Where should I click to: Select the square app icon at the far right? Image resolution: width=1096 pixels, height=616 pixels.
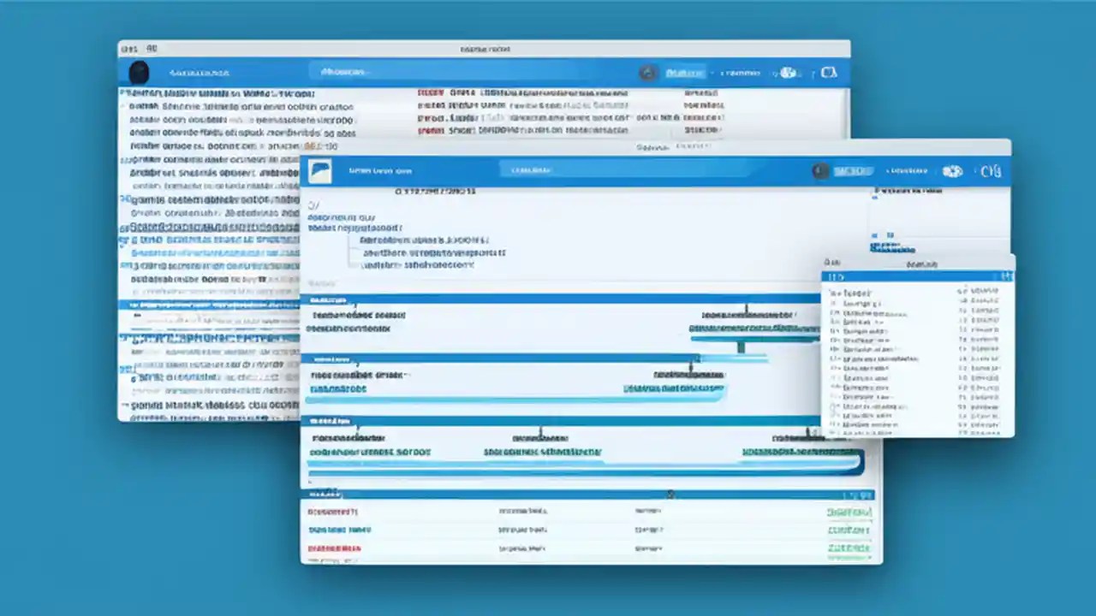point(827,73)
